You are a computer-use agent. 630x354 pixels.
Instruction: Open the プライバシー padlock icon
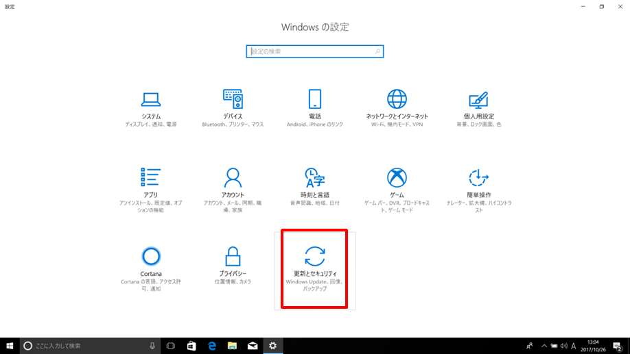click(233, 256)
